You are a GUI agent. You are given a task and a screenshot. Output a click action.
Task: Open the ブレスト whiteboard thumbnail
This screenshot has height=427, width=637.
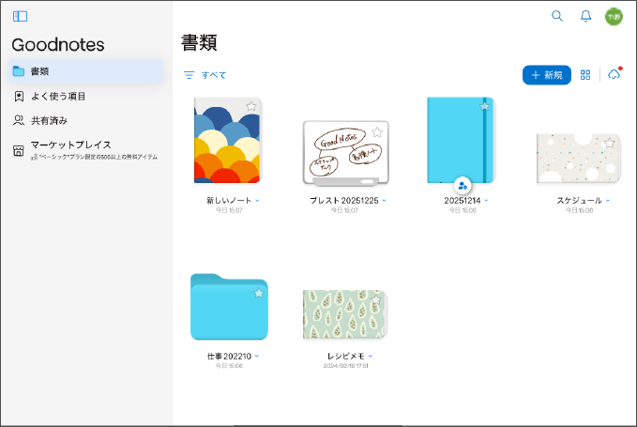(346, 153)
